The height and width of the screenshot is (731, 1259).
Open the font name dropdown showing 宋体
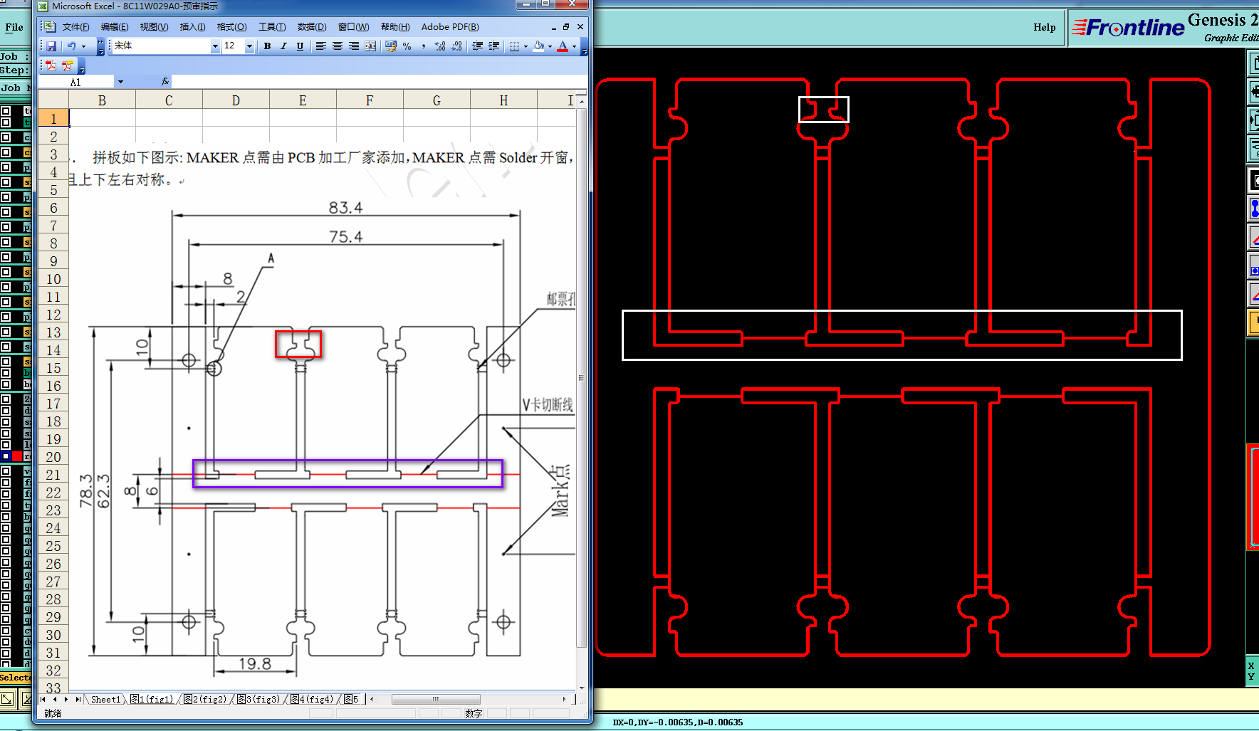point(215,46)
